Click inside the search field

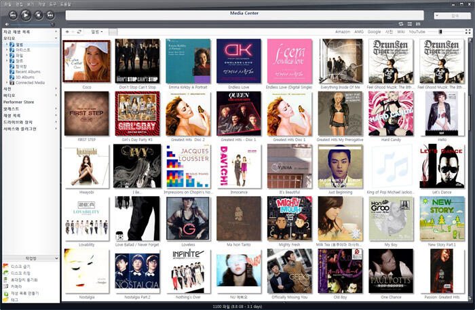click(x=451, y=16)
